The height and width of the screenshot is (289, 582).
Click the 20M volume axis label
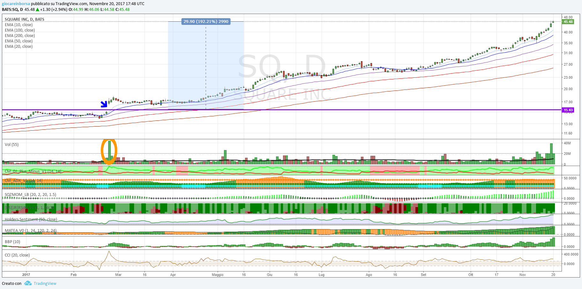tap(567, 154)
